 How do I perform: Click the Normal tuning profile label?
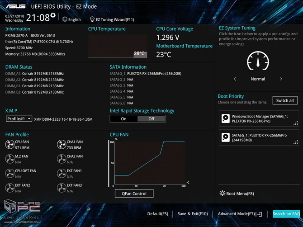pos(258,79)
